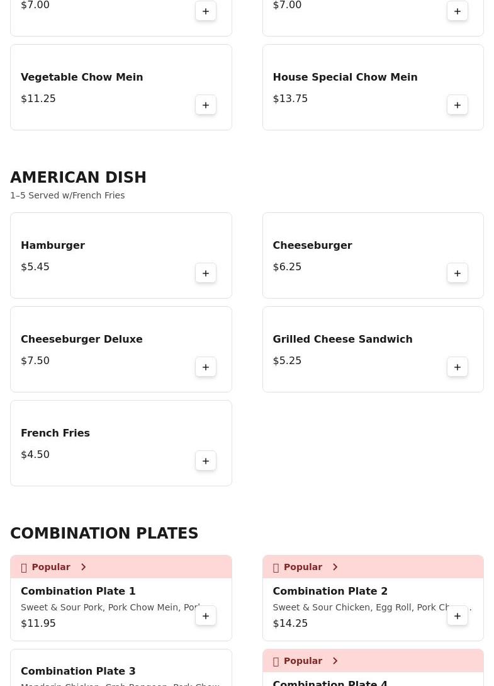Click the AMERICAN DISH section heading
The image size is (494, 686).
[x=78, y=177]
